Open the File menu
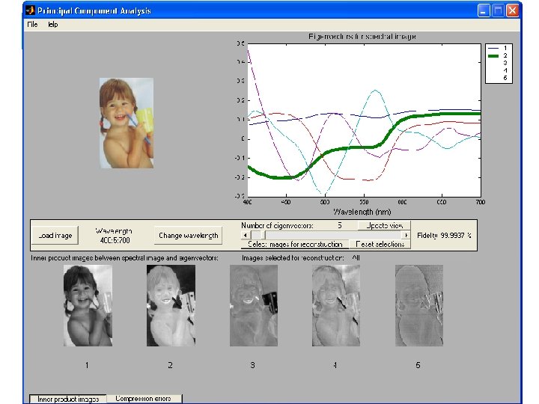The height and width of the screenshot is (404, 539). 32,25
